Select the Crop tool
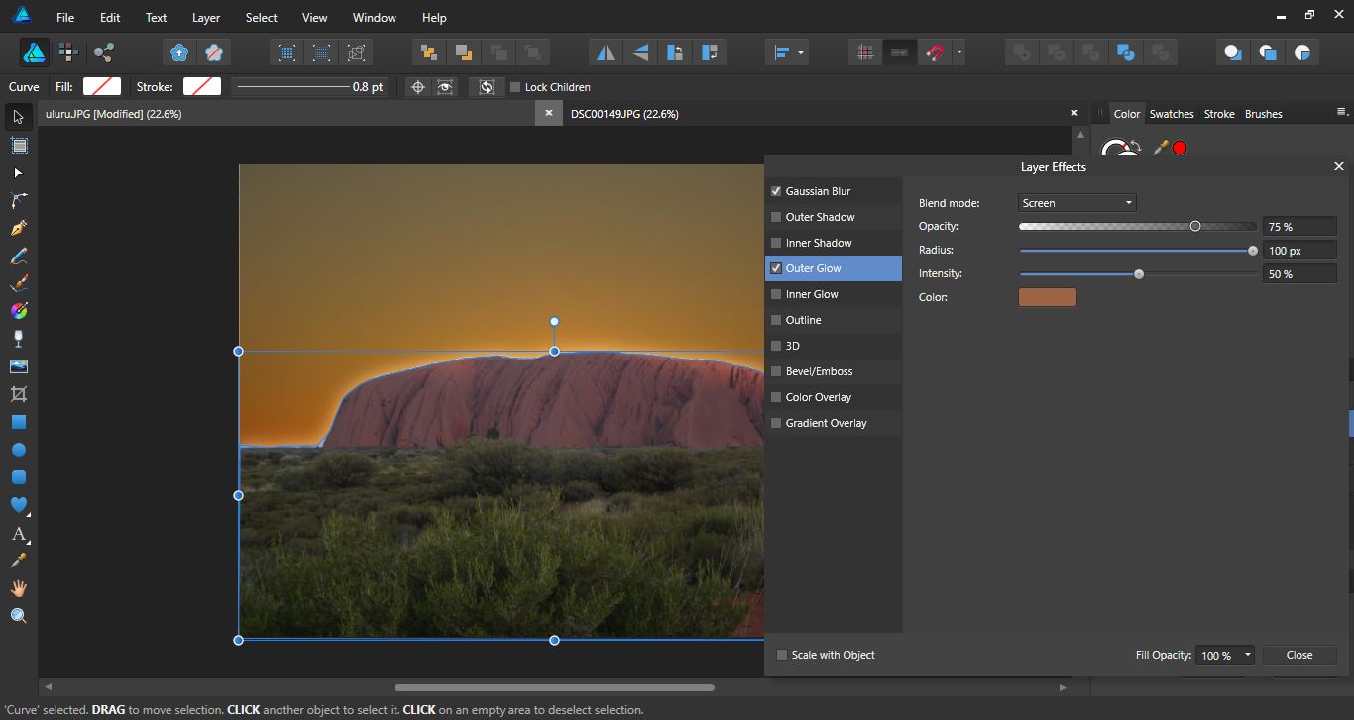This screenshot has height=720, width=1354. coord(18,394)
